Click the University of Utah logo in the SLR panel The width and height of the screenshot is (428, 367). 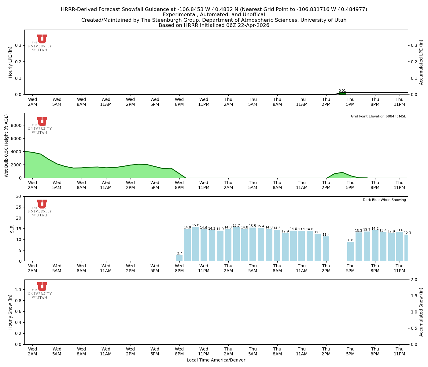click(x=40, y=208)
